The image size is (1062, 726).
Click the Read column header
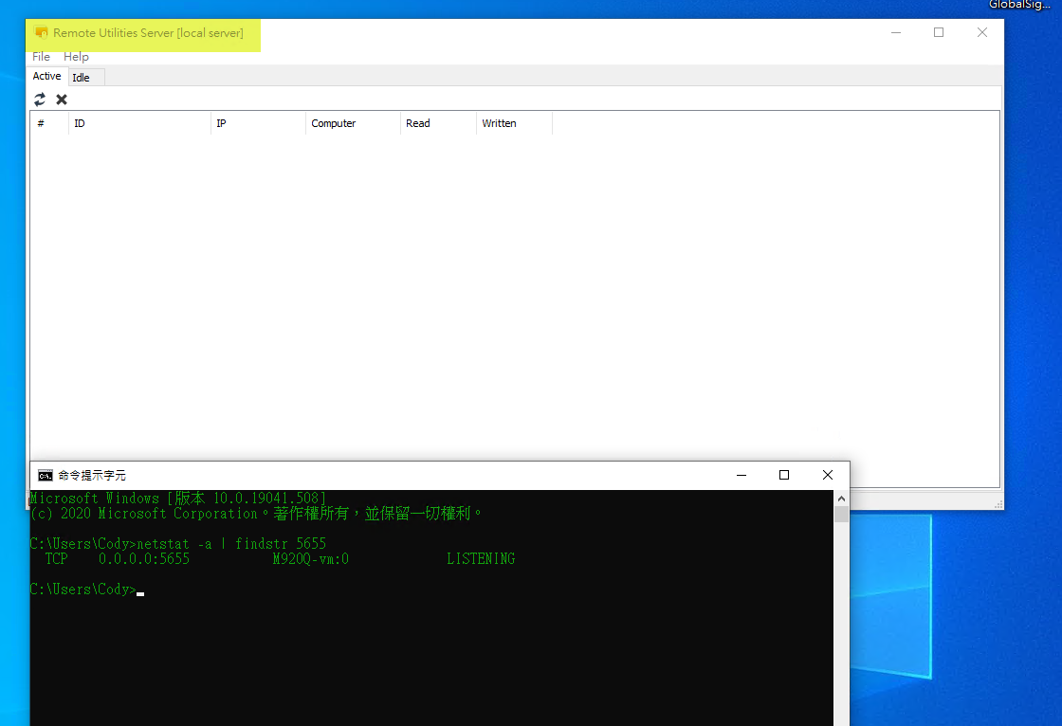pos(438,123)
